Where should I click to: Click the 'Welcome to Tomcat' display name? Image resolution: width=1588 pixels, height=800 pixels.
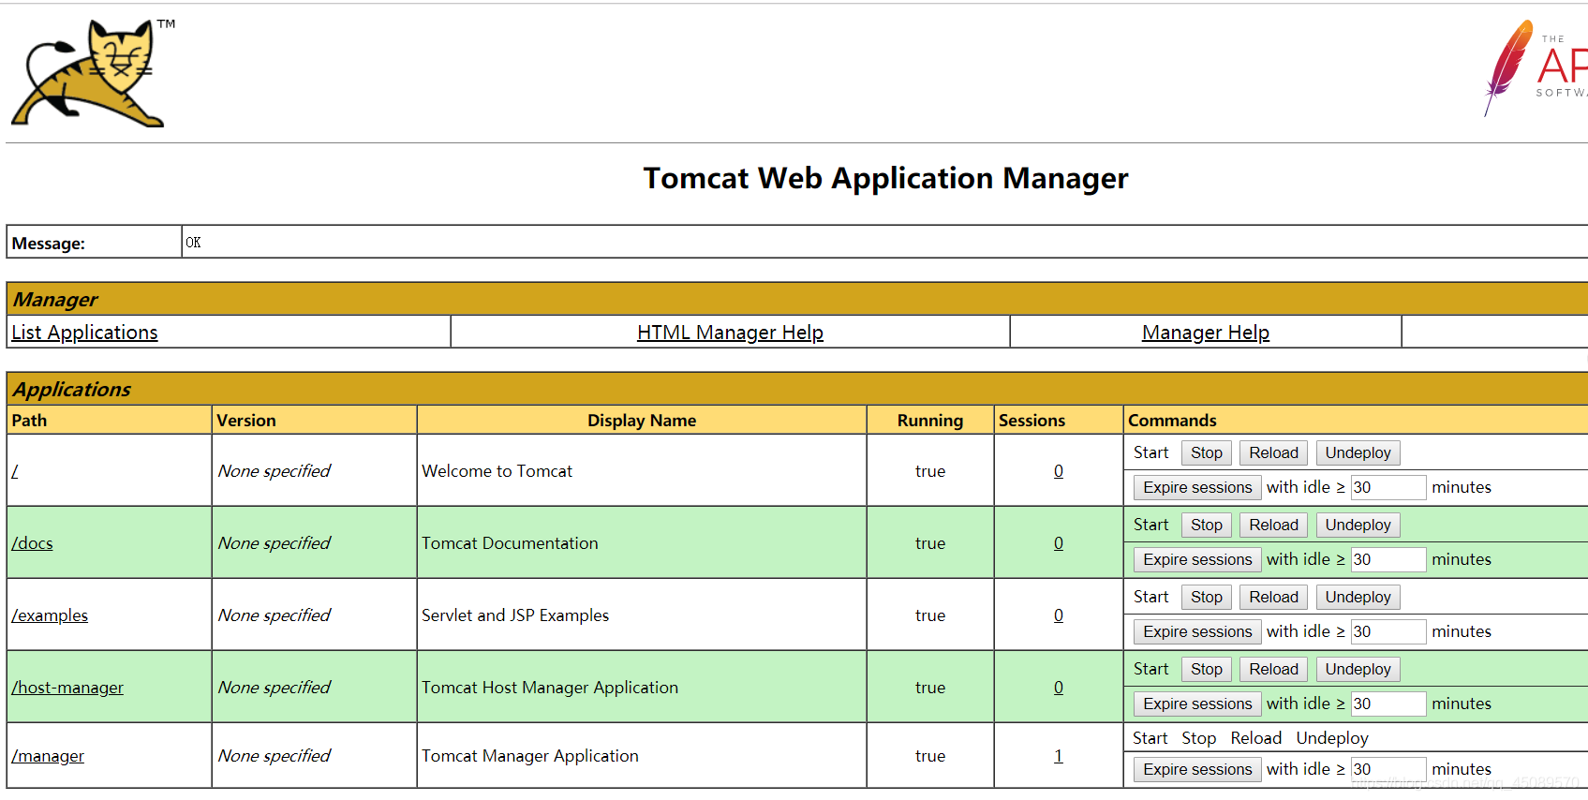click(497, 471)
